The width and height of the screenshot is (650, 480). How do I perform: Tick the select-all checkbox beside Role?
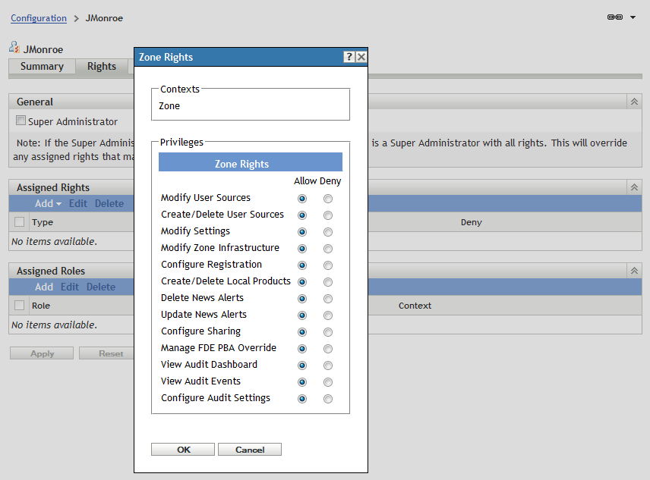click(x=20, y=306)
